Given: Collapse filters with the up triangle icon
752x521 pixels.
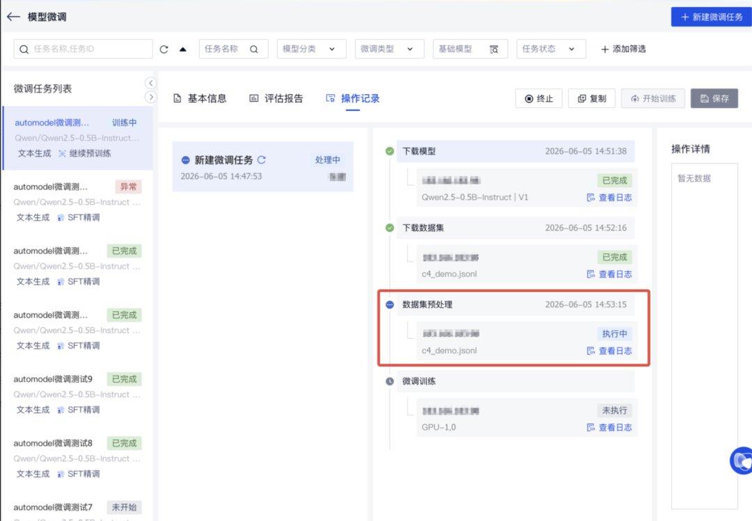Looking at the screenshot, I should coord(182,49).
